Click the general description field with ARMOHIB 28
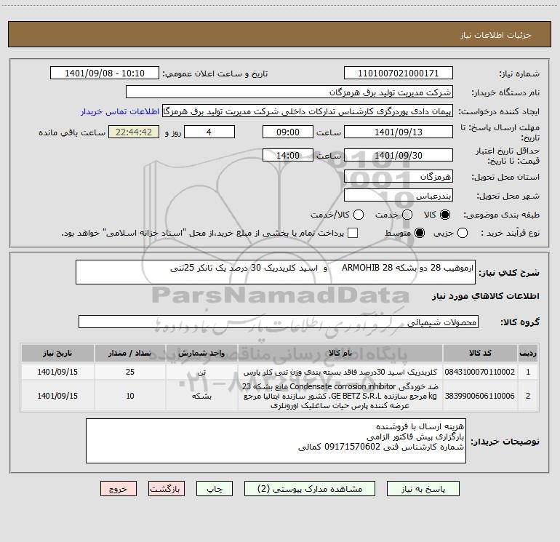Screen dimensions: 560x542 [276, 272]
